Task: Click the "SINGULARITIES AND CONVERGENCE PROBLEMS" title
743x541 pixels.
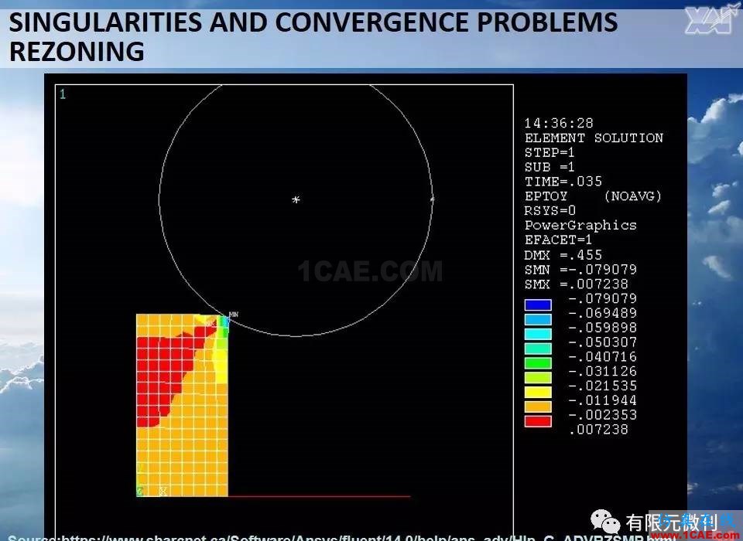Action: (313, 22)
